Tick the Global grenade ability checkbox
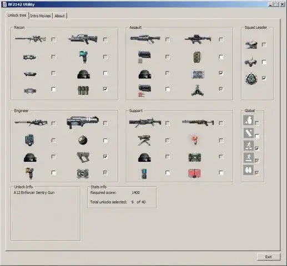The width and height of the screenshot is (287, 266). point(257,123)
